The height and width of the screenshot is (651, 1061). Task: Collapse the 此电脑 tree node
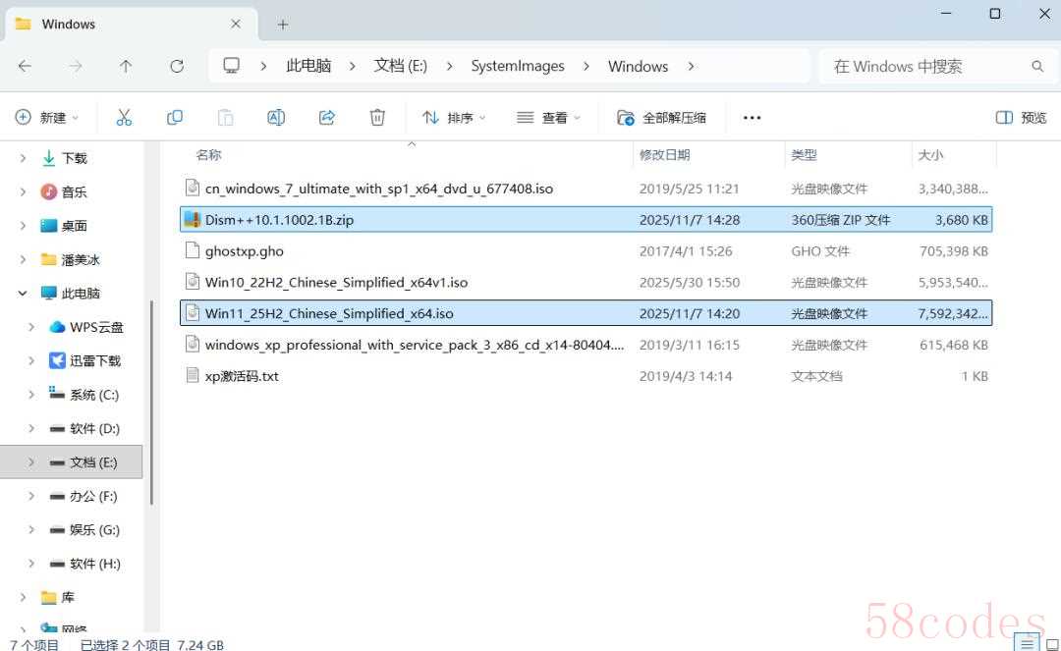[x=23, y=294]
